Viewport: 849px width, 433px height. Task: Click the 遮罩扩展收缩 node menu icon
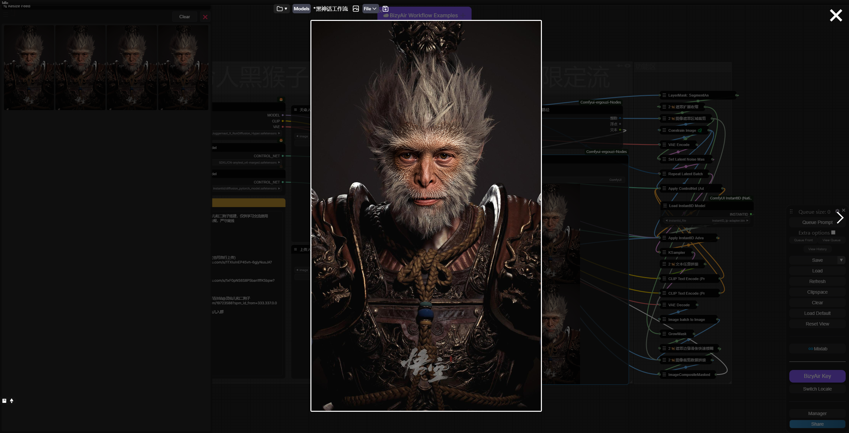click(664, 107)
